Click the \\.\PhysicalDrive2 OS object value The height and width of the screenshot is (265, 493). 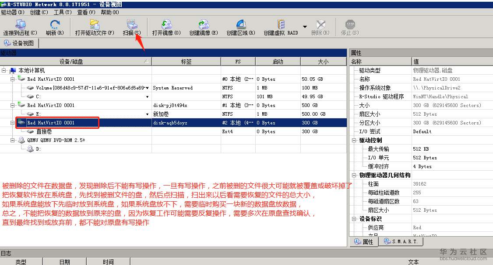pos(437,88)
